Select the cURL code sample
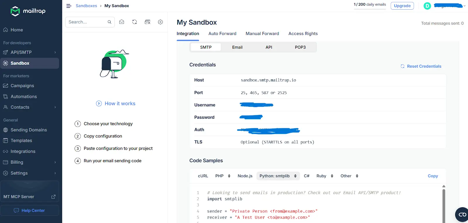This screenshot has width=468, height=223. (x=203, y=176)
